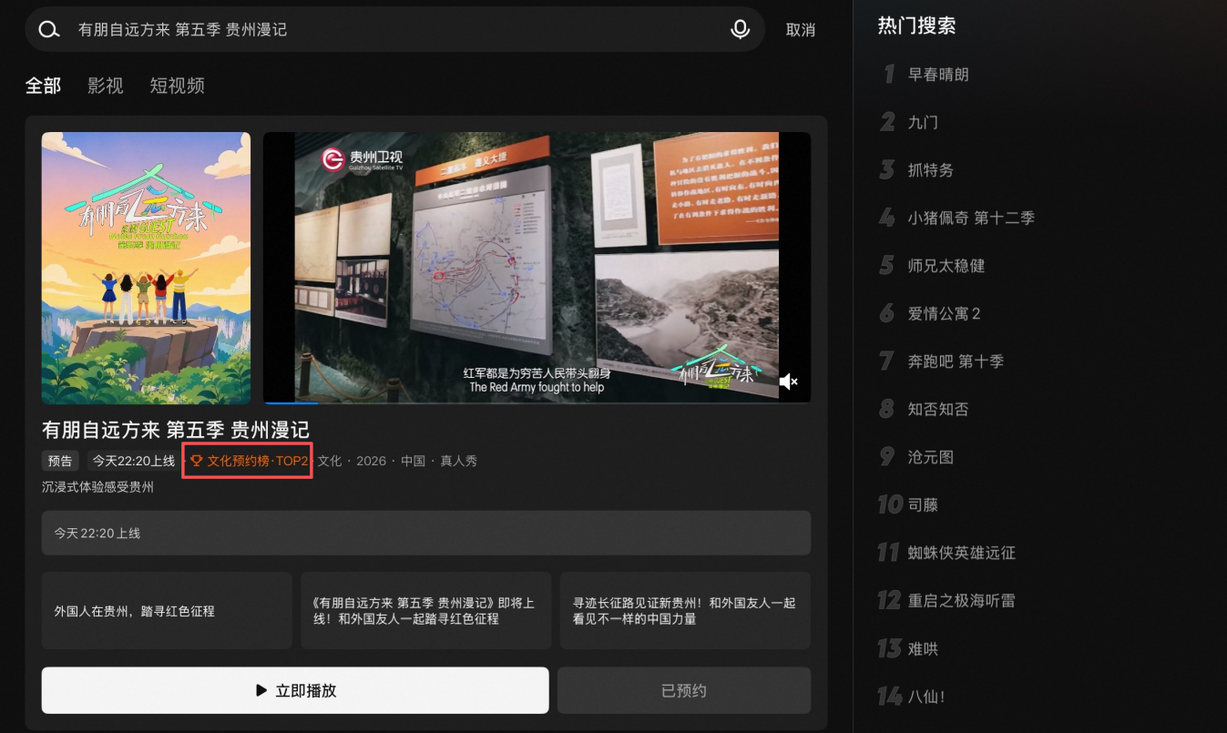1227x733 pixels.
Task: Click the 中国 region tag
Action: tap(414, 461)
